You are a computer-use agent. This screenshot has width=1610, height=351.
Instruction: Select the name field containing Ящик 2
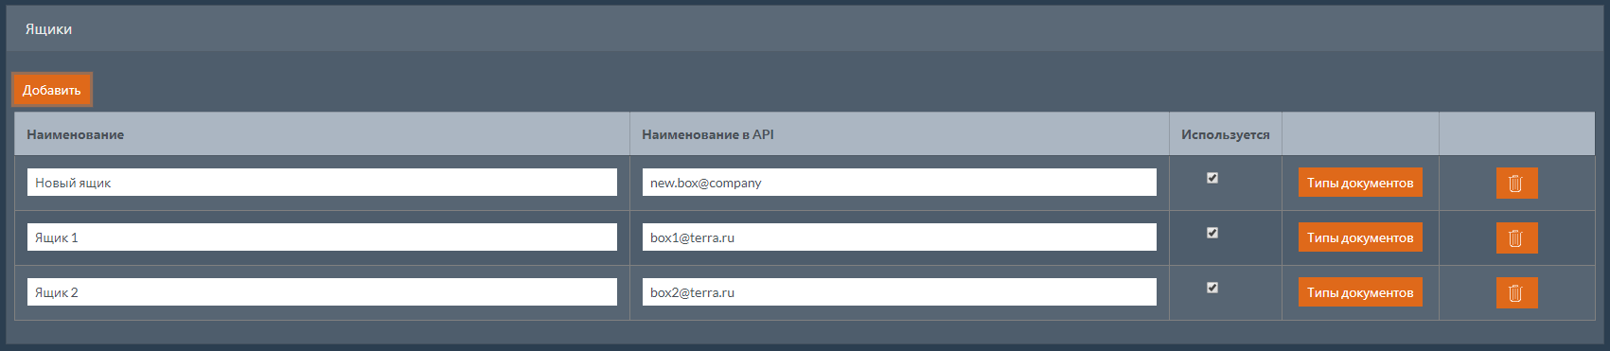(322, 292)
